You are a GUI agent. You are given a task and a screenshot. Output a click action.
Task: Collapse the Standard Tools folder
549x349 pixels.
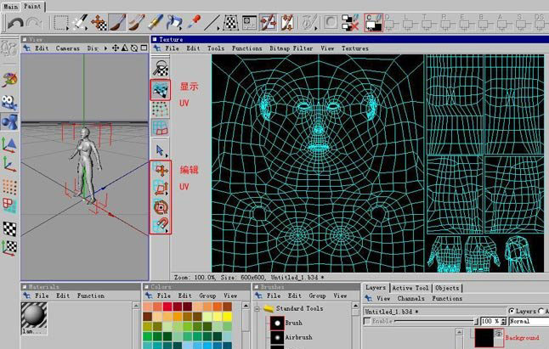click(x=257, y=309)
